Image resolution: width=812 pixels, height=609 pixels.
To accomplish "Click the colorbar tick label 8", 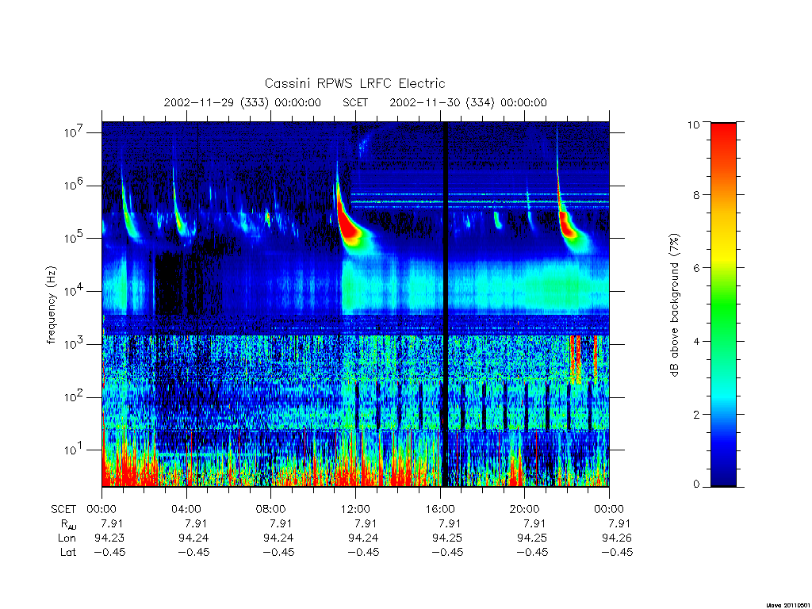I will (696, 195).
